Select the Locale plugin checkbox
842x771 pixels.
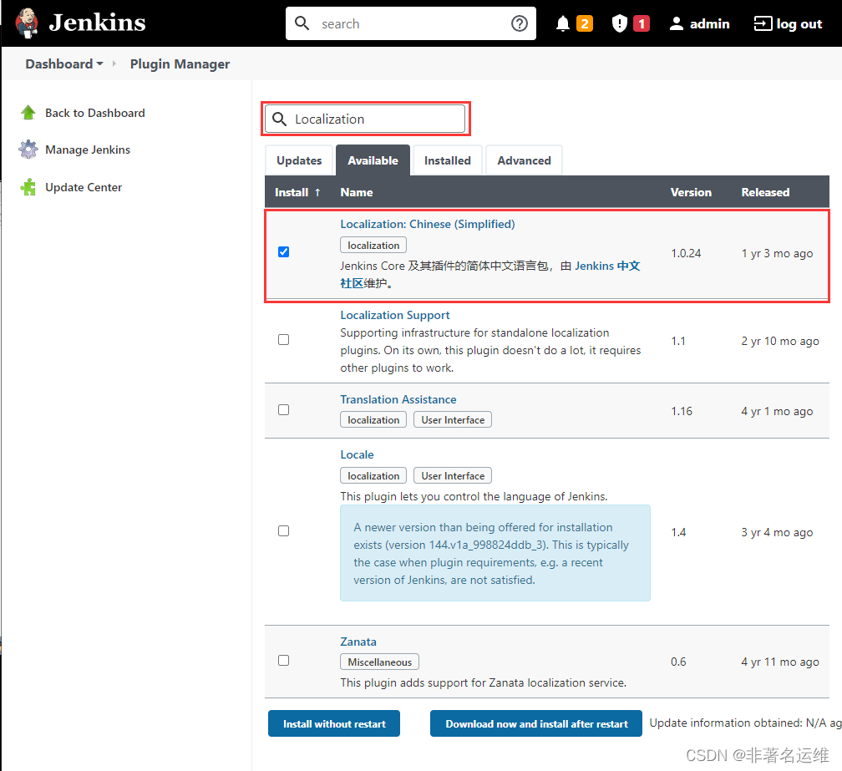coord(283,530)
